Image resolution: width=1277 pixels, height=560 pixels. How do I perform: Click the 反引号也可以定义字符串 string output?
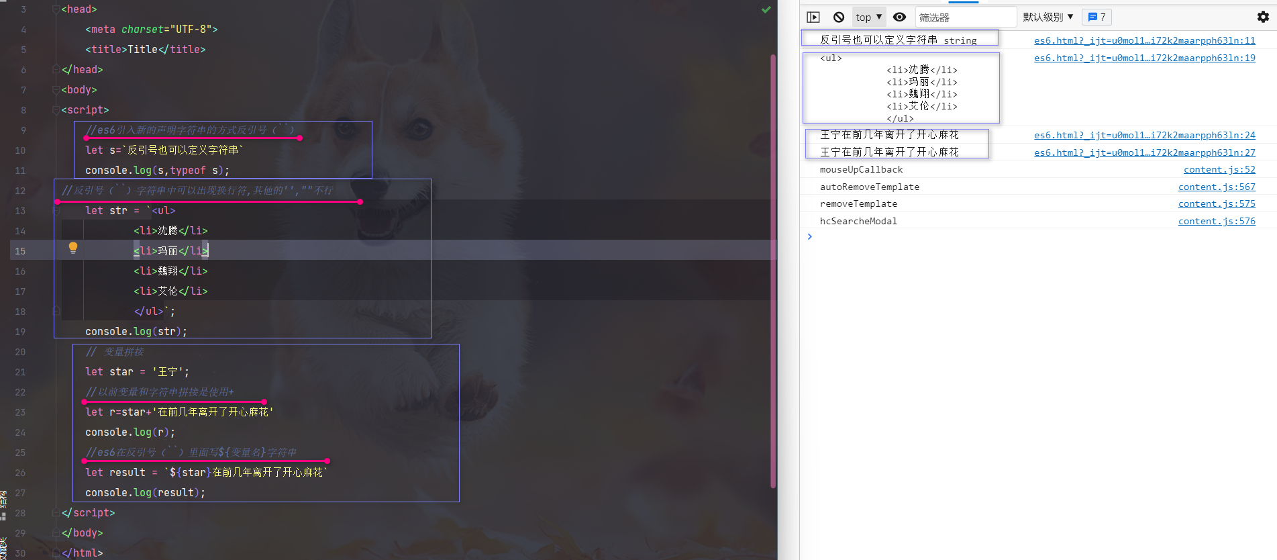click(899, 40)
